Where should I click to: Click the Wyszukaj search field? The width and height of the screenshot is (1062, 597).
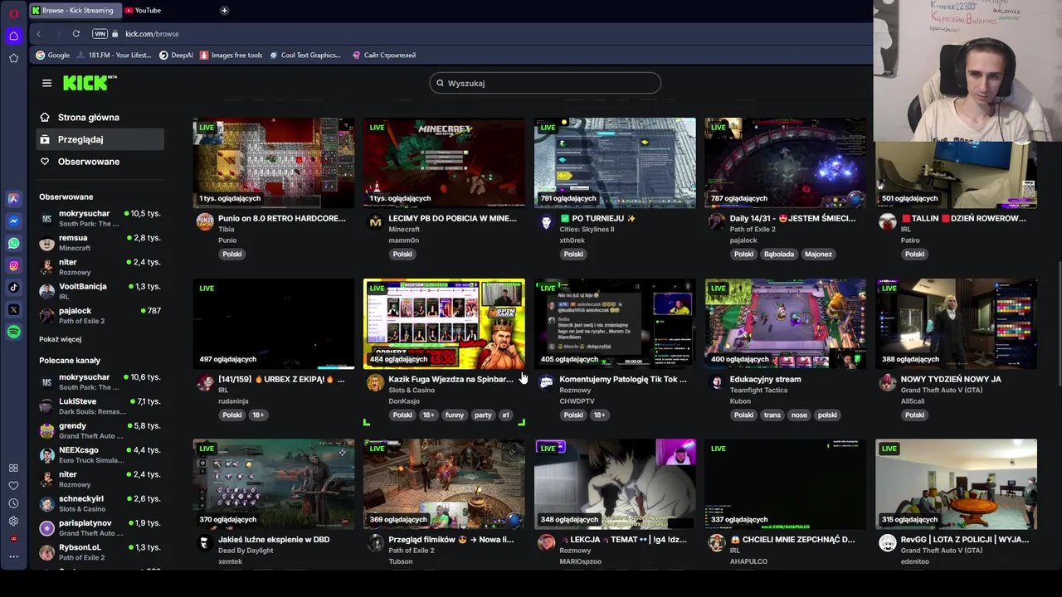(545, 83)
